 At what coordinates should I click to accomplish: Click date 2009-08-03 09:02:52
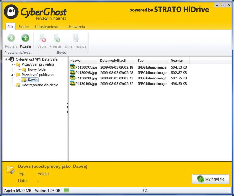117,84
